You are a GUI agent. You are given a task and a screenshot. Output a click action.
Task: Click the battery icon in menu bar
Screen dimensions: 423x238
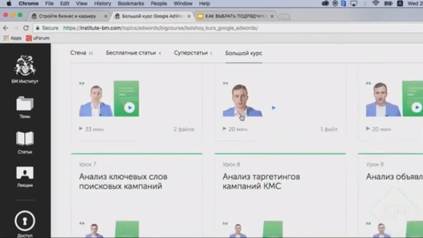(388, 4)
